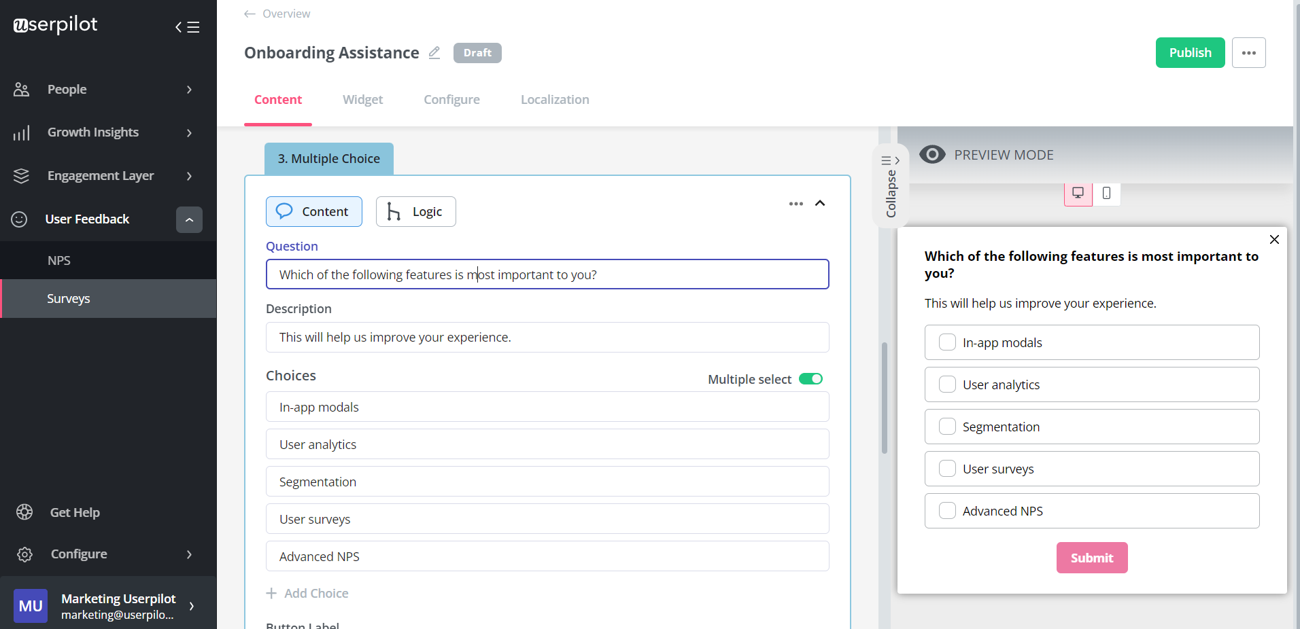Image resolution: width=1300 pixels, height=629 pixels.
Task: Close the survey preview with X
Action: pyautogui.click(x=1274, y=240)
